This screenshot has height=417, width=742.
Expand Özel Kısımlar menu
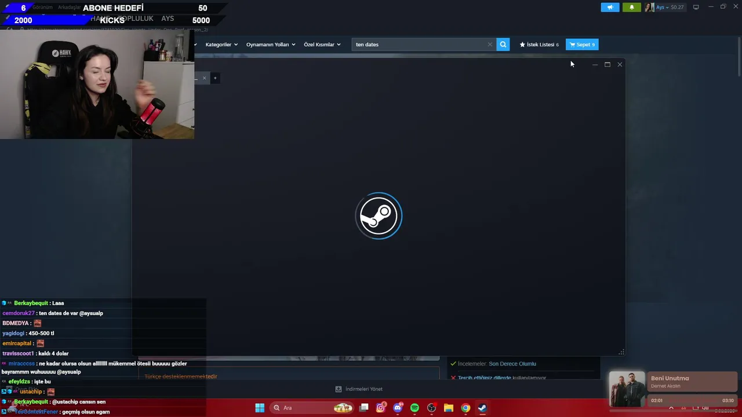coord(322,45)
